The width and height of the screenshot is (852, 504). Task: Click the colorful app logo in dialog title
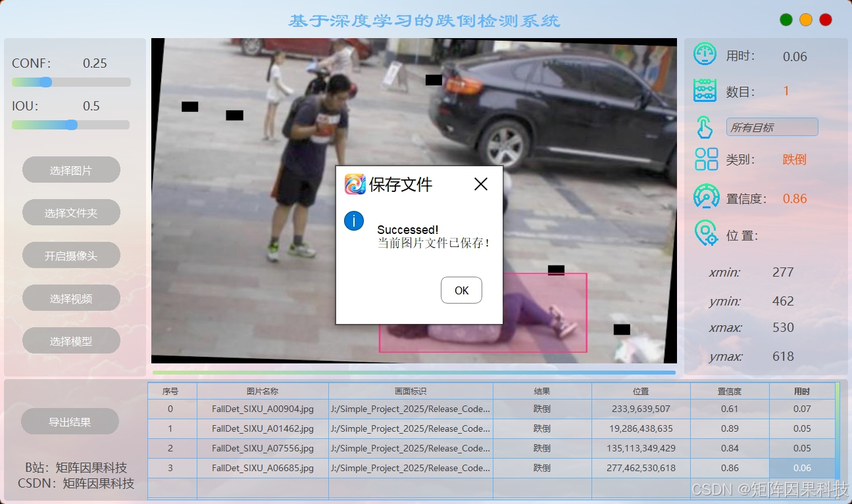[355, 184]
